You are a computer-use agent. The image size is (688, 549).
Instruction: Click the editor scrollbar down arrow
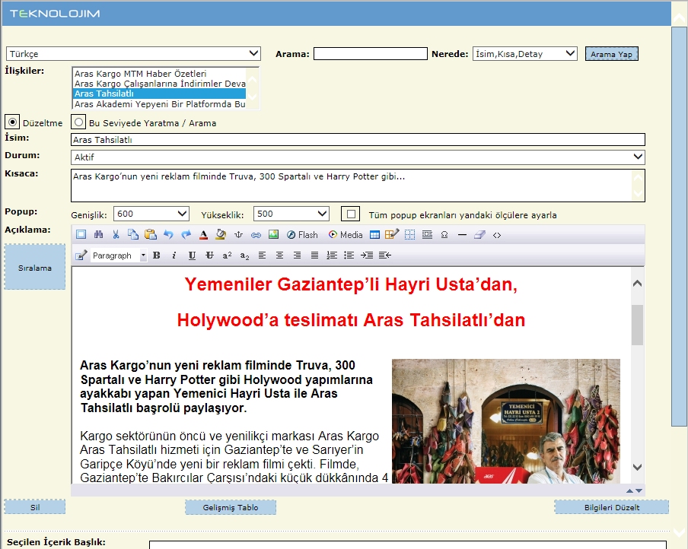(x=638, y=467)
